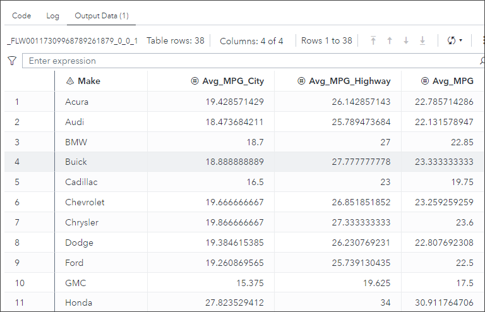485x312 pixels.
Task: Click the Avg_MPG_Highway numeric type icon
Action: pyautogui.click(x=301, y=81)
